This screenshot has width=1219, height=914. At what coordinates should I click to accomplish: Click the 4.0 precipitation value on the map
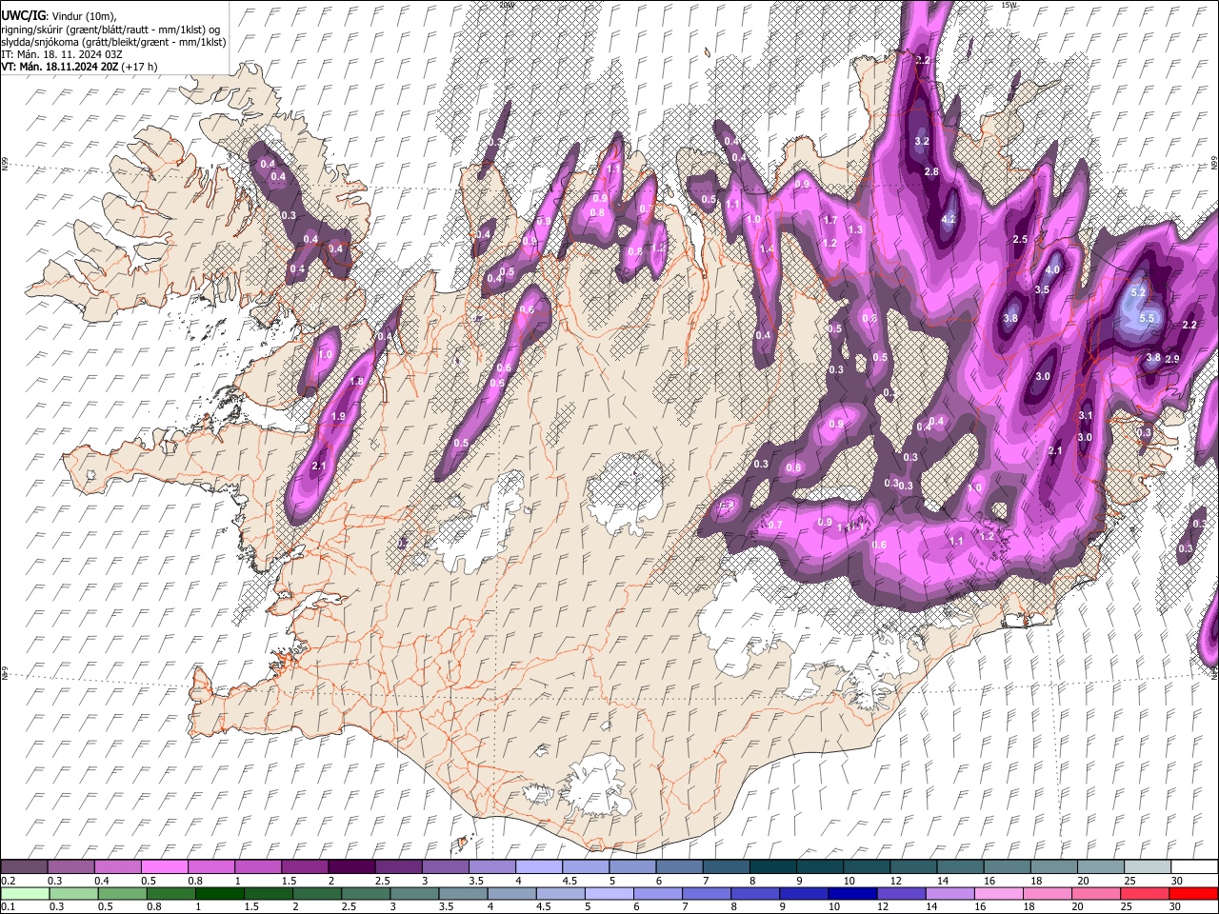click(x=1052, y=269)
